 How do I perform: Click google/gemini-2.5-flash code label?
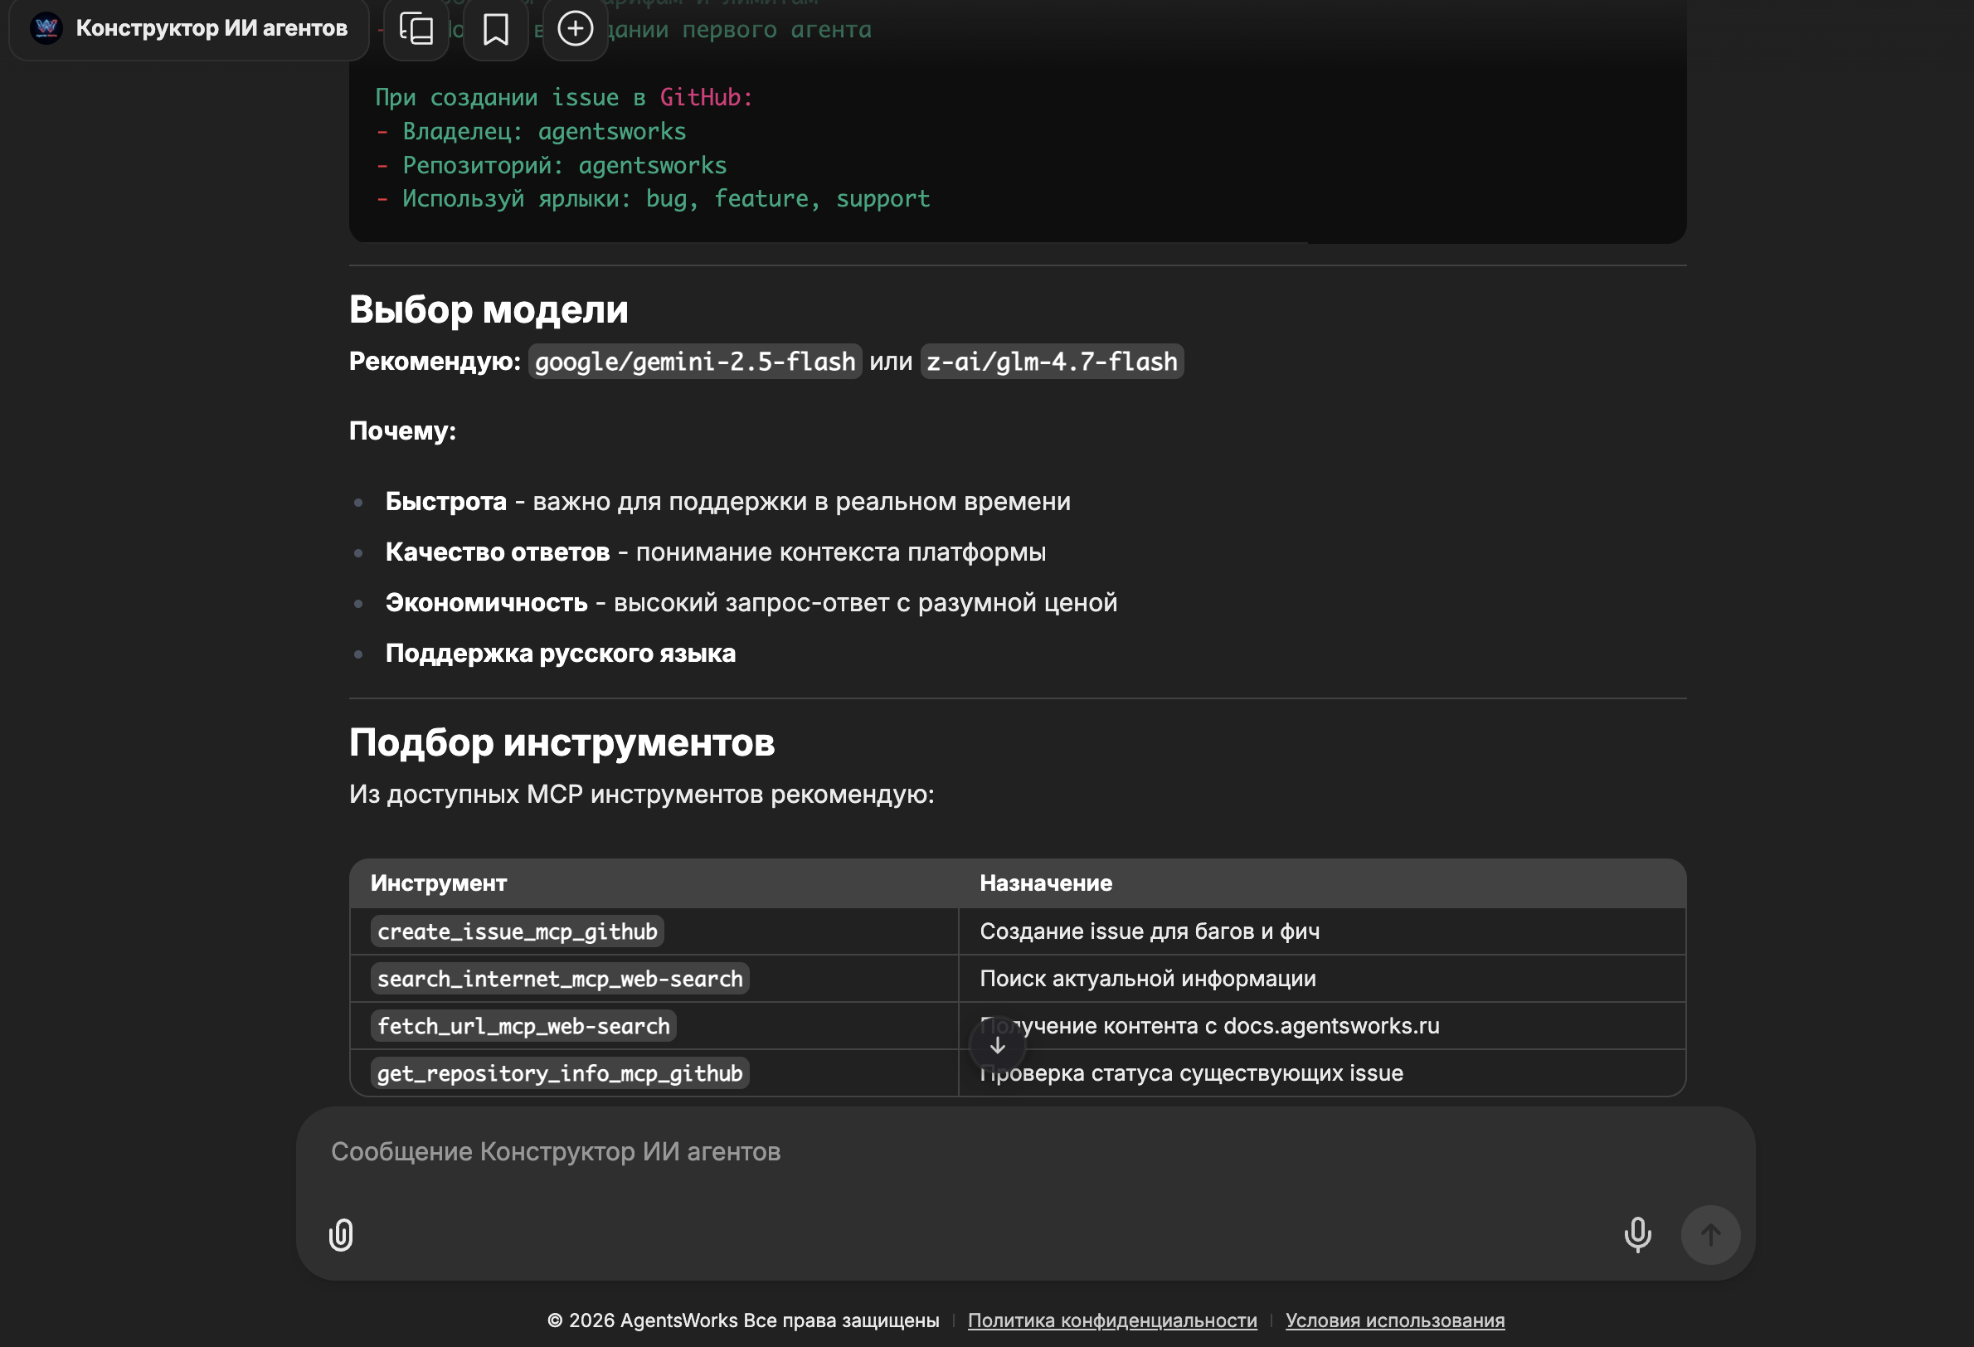(695, 362)
